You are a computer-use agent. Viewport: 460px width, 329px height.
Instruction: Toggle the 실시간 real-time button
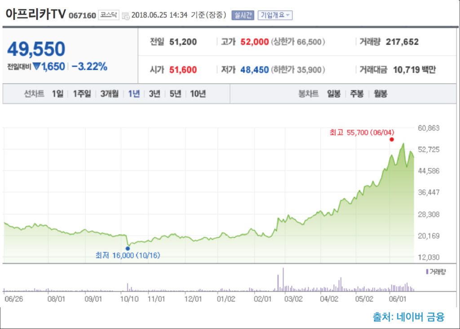click(x=243, y=15)
